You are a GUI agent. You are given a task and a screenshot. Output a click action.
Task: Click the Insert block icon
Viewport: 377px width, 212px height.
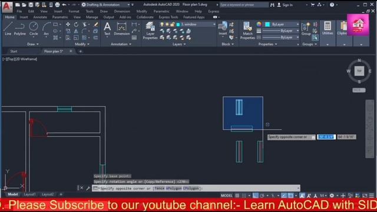223,28
